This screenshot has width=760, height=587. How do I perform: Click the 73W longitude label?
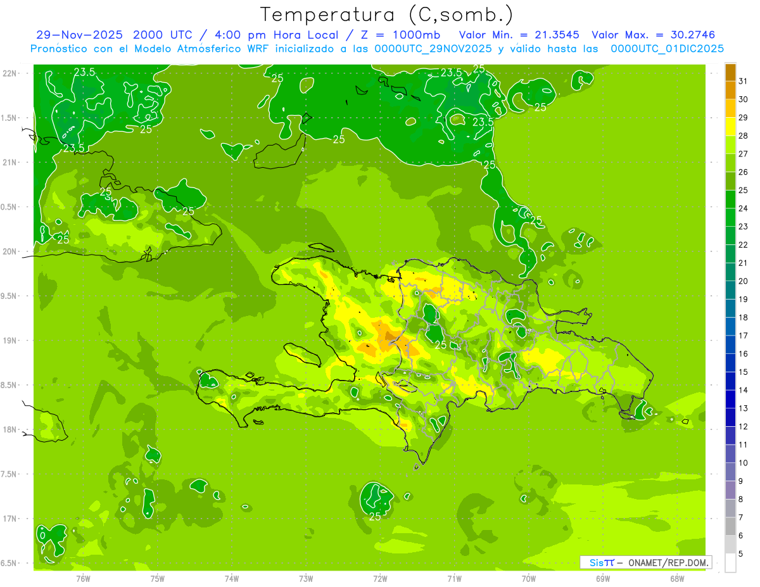[306, 579]
